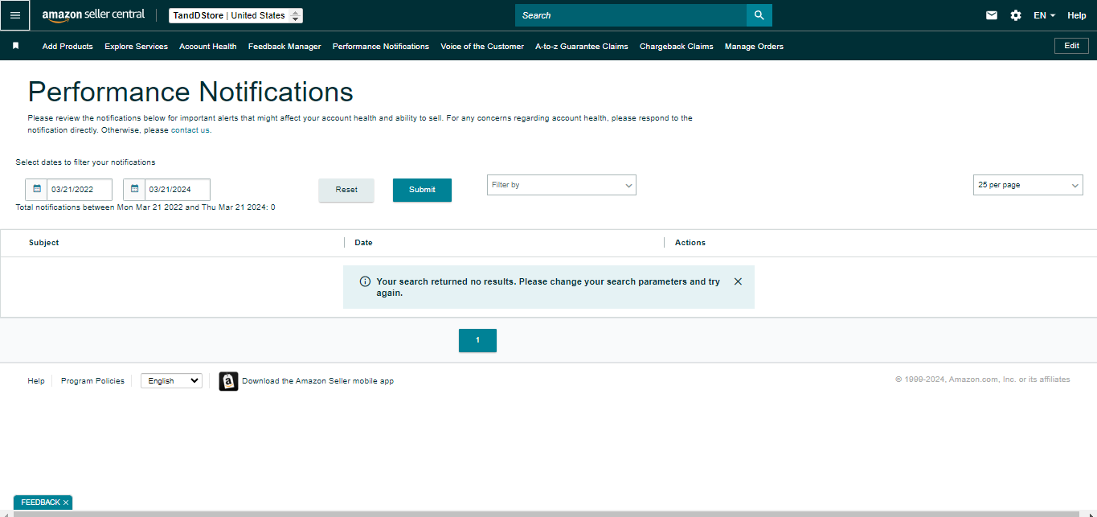The image size is (1097, 517).
Task: Click 'Total notifications between' summary text
Action: [x=145, y=207]
